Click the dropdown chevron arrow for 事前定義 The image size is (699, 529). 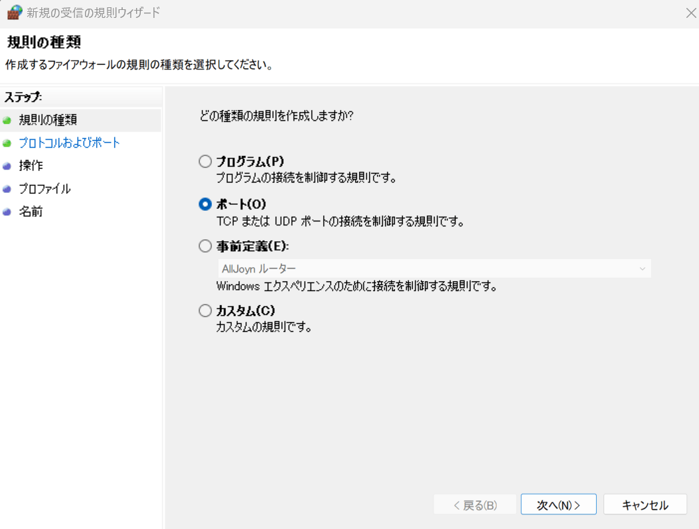coord(643,269)
